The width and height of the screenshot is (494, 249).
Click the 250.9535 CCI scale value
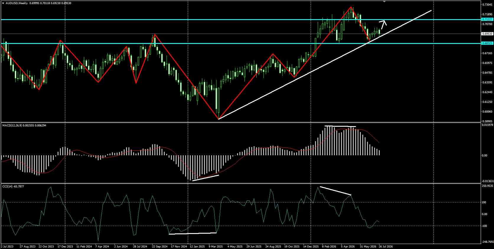tap(487, 186)
